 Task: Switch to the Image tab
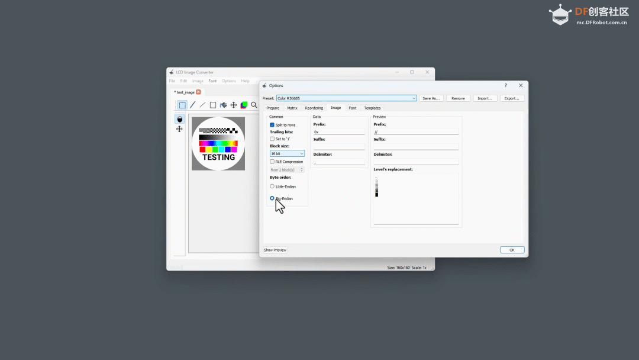pyautogui.click(x=336, y=108)
